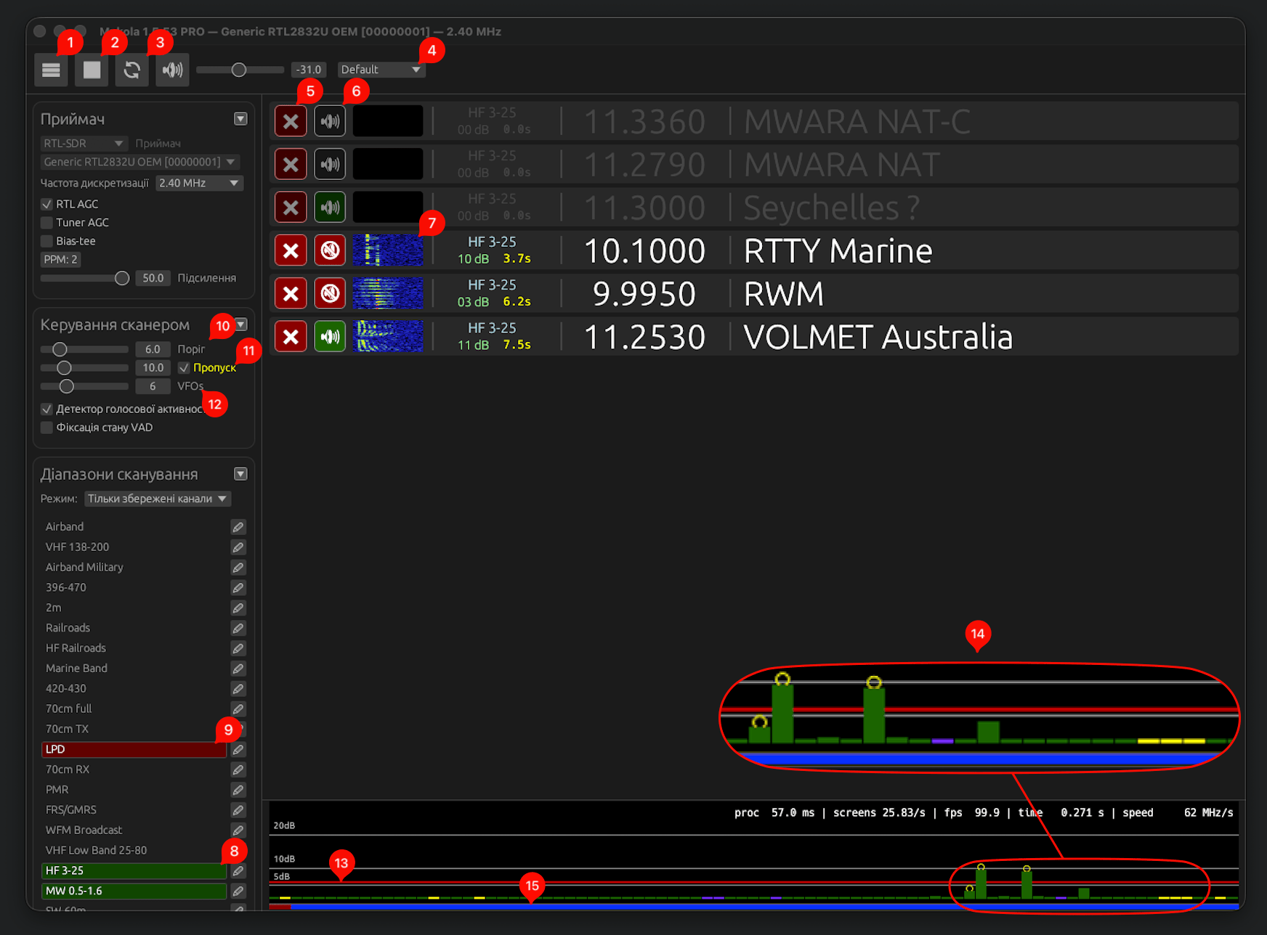This screenshot has width=1267, height=935.
Task: Adjust the Підсилення gain slider
Action: tap(121, 278)
